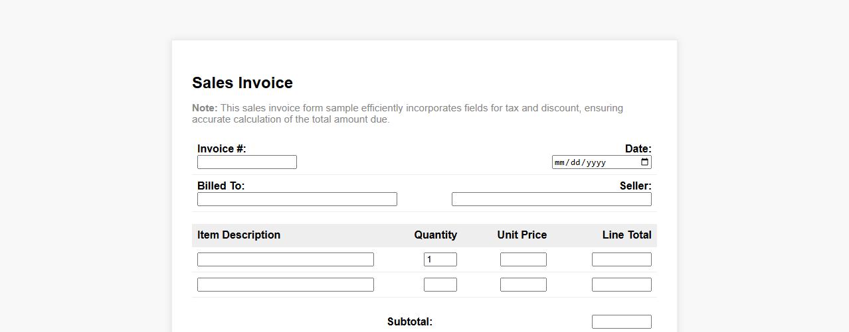Click the Subtotal amount field
Viewport: 849px width, 332px height.
[x=622, y=322]
